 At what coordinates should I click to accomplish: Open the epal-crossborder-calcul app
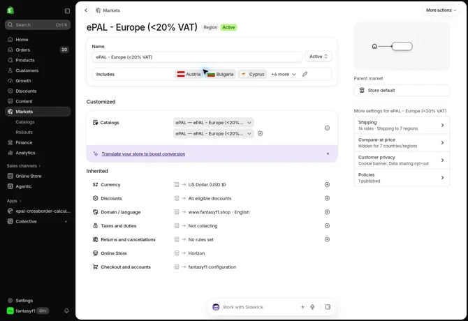(38, 211)
